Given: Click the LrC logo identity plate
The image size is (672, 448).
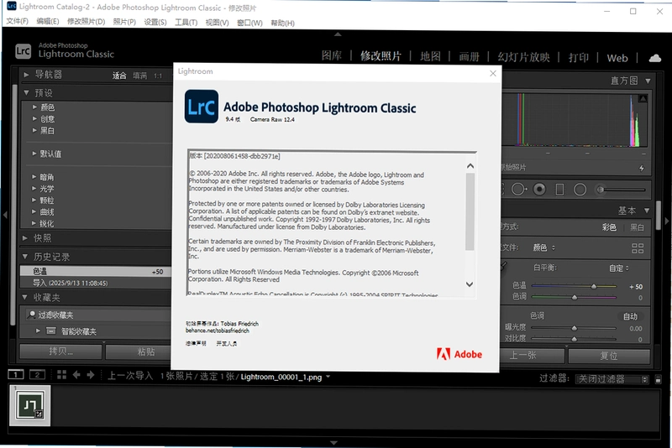Looking at the screenshot, I should (x=24, y=51).
